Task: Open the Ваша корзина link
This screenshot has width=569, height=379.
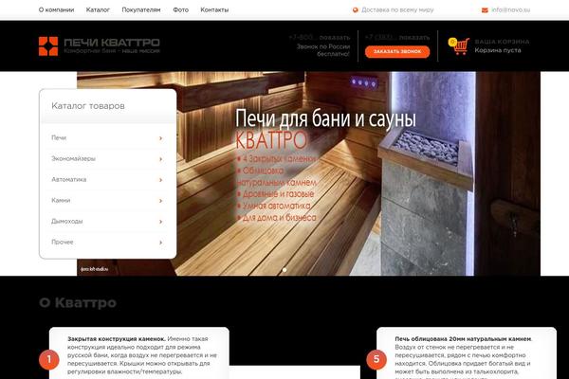Action: [x=502, y=42]
